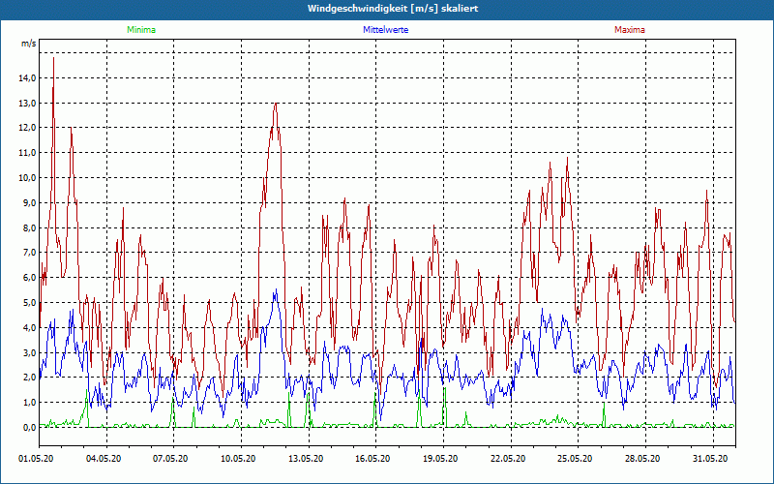Click the 4,0 y-axis value

(30, 328)
